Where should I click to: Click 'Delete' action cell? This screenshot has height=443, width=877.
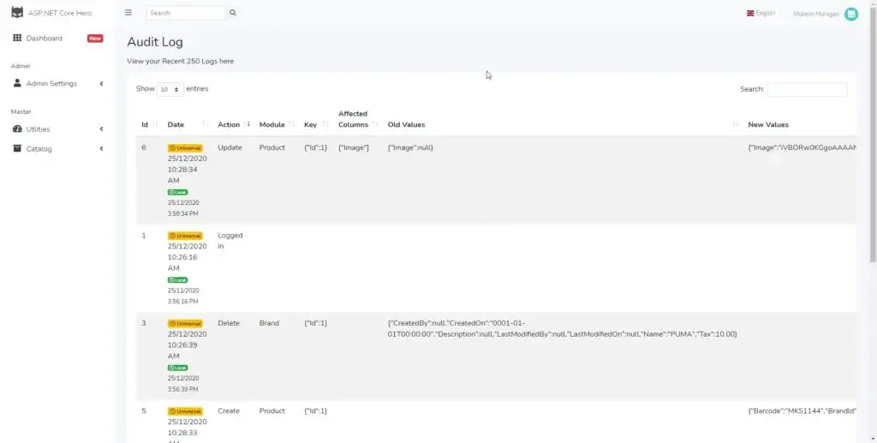point(228,323)
